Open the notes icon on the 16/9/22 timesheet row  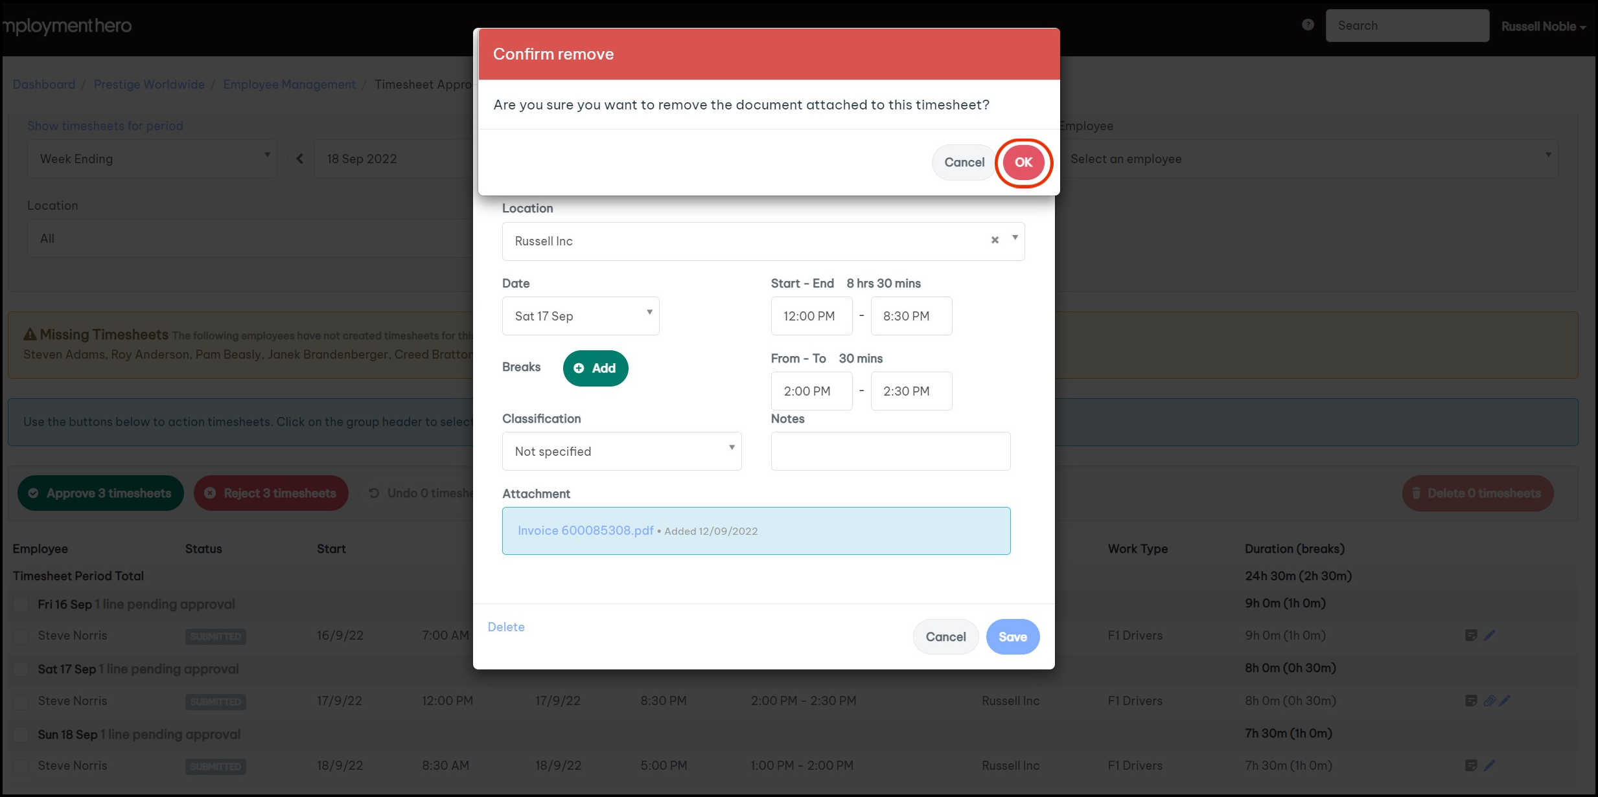[x=1471, y=635]
